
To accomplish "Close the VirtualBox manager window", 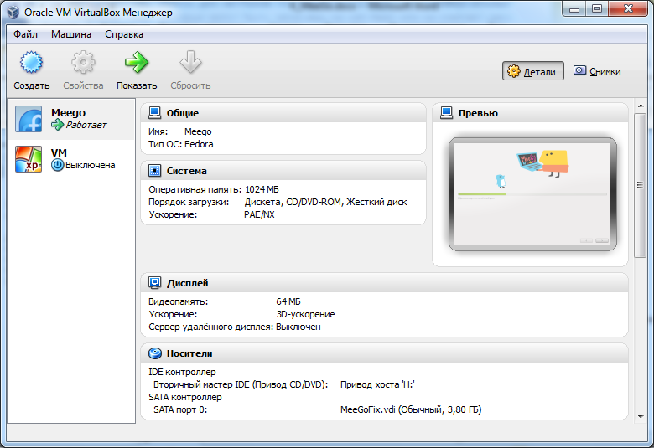I will 628,8.
